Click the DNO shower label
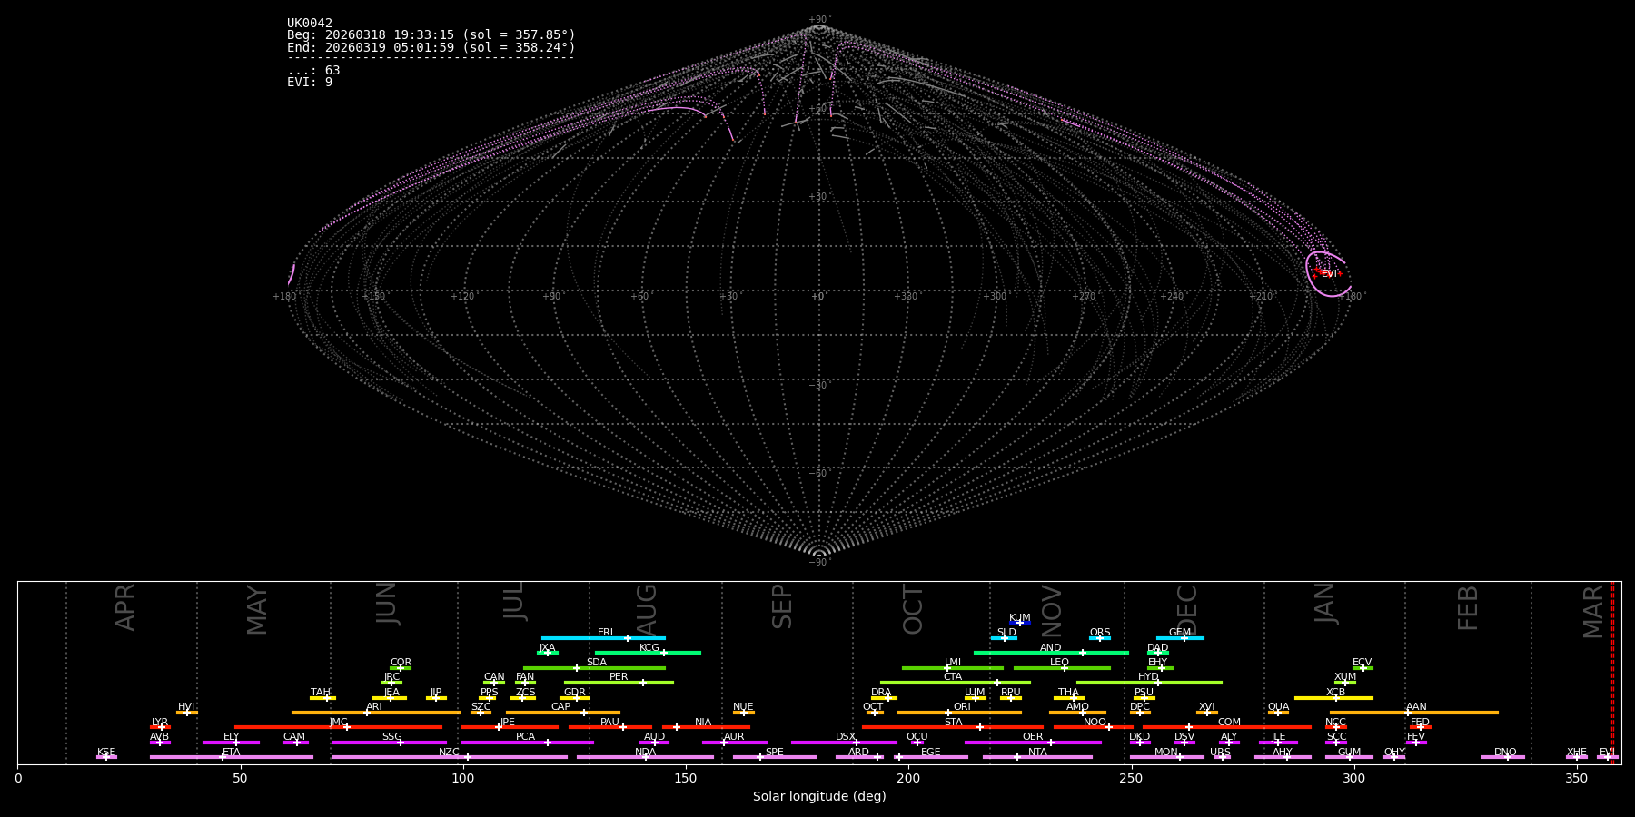This screenshot has width=1635, height=817. click(x=1505, y=753)
